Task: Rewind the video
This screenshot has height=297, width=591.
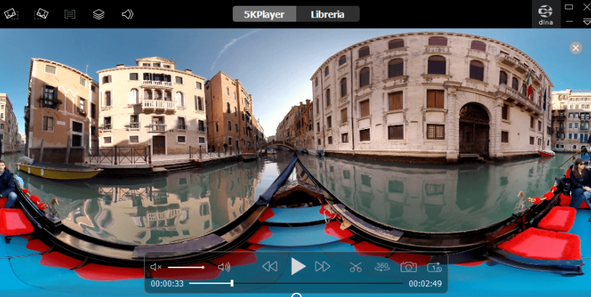Action: pyautogui.click(x=270, y=267)
